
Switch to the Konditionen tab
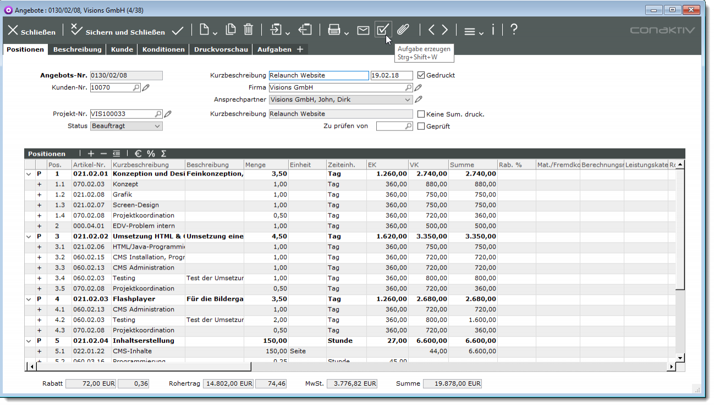(x=163, y=50)
